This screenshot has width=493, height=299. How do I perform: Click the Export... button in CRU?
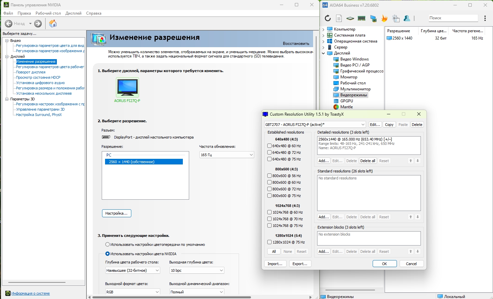(x=300, y=264)
